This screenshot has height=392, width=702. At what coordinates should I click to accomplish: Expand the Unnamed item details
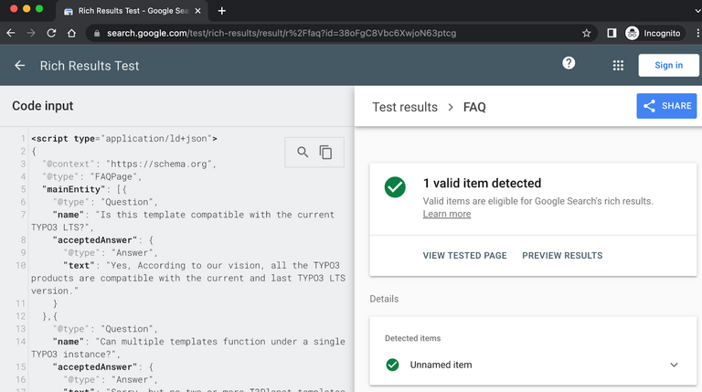(x=674, y=365)
